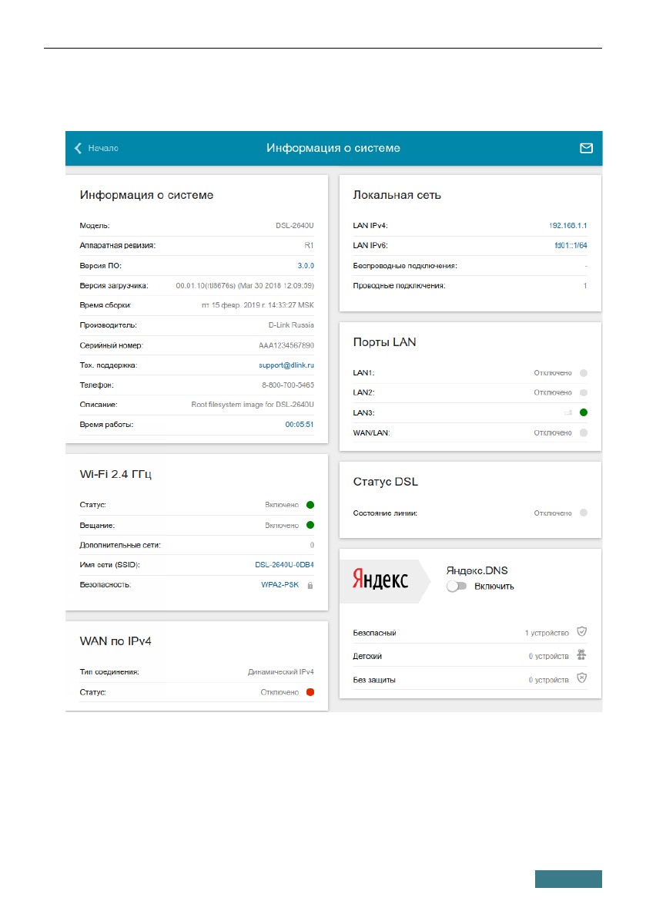Click the phone number 8-800-700-5465
The height and width of the screenshot is (918, 646).
[288, 385]
